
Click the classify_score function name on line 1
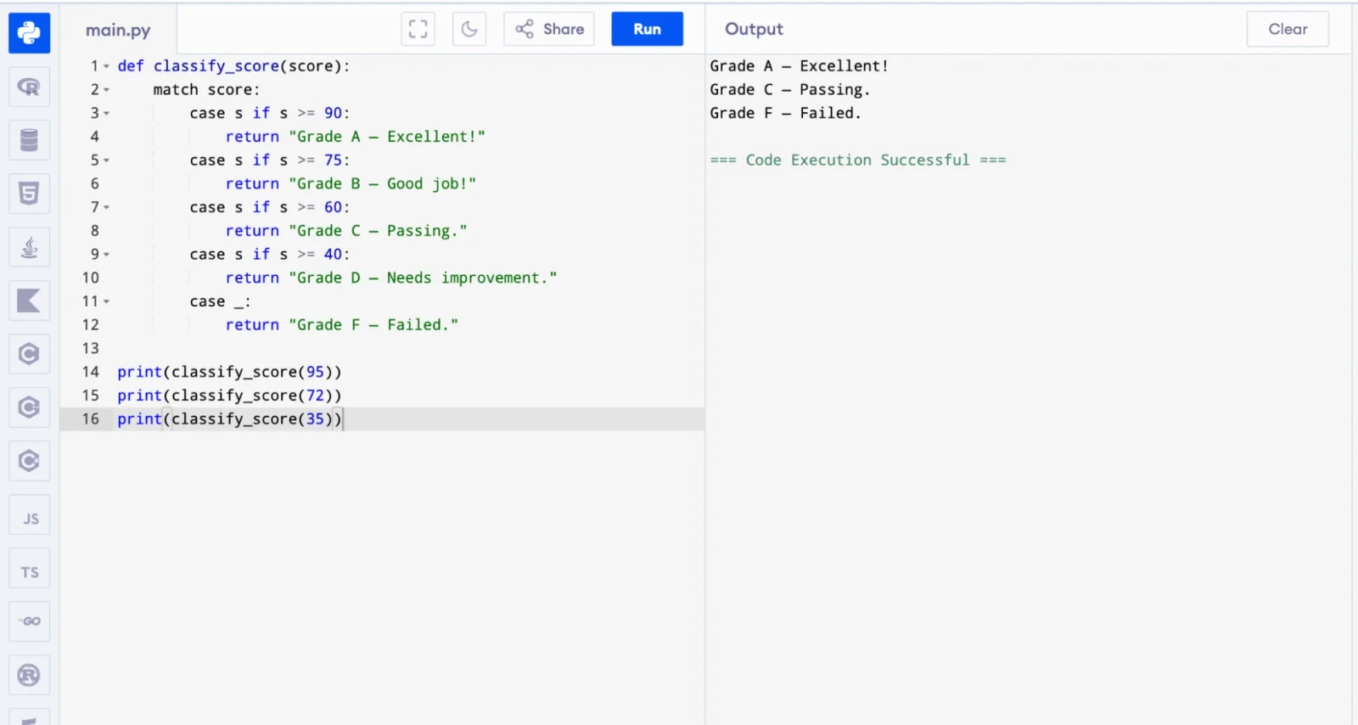pyautogui.click(x=216, y=66)
